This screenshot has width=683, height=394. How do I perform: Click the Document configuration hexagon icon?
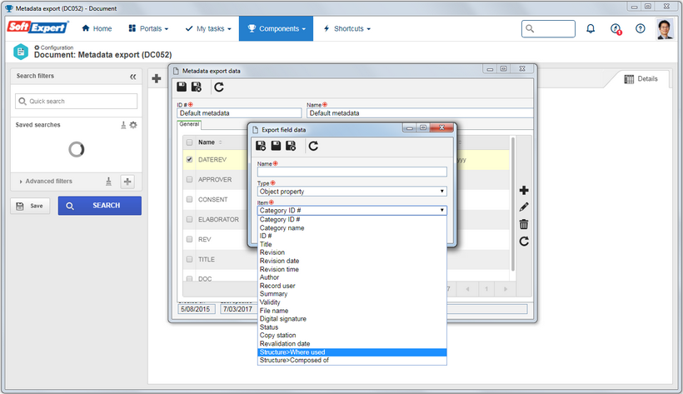21,52
